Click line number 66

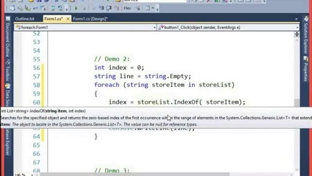click(37, 154)
